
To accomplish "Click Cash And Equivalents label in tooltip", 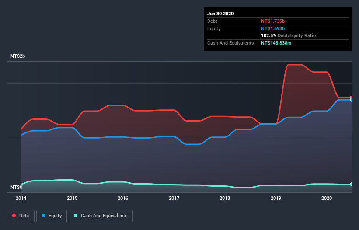I will click(230, 43).
